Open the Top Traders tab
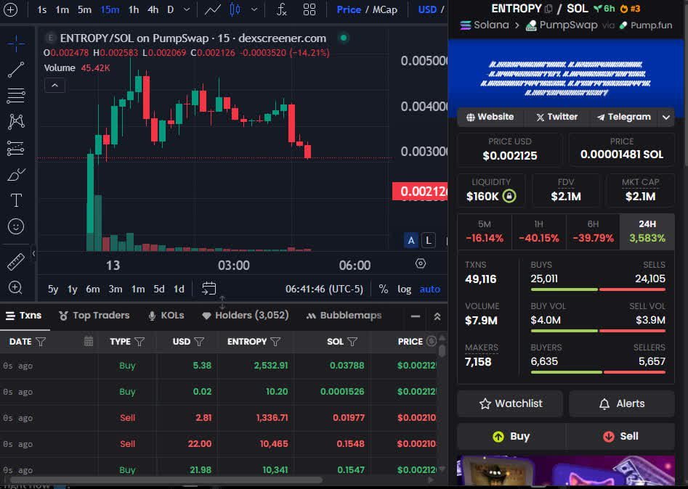 (94, 316)
